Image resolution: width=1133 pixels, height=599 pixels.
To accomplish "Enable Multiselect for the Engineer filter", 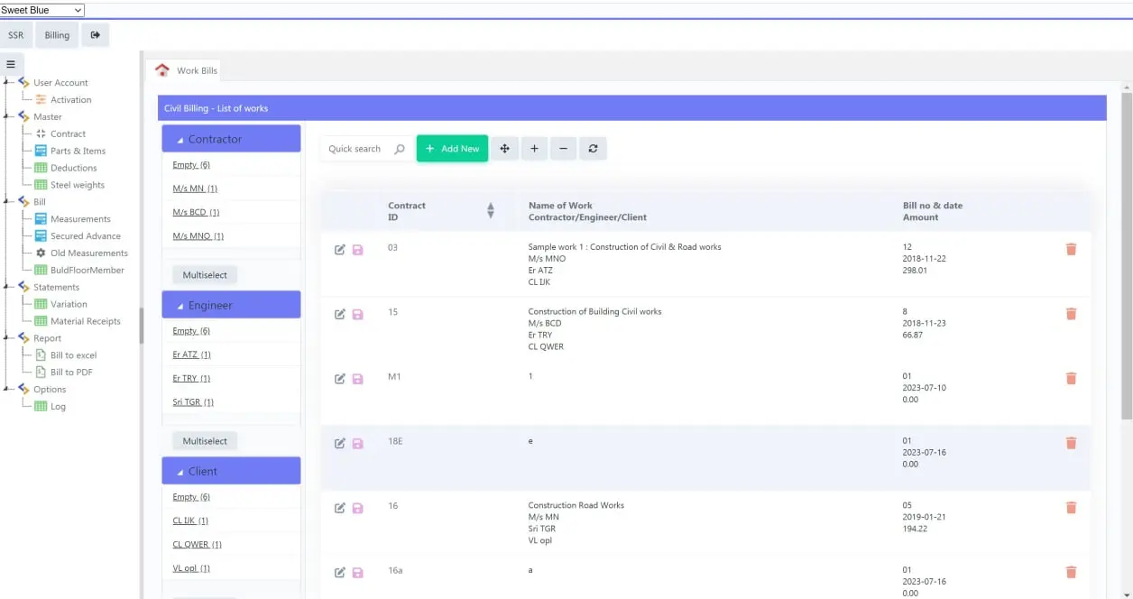I will (204, 440).
